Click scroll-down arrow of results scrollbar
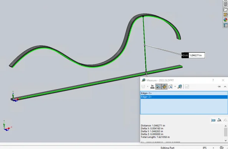The height and width of the screenshot is (149, 228). click(x=225, y=140)
